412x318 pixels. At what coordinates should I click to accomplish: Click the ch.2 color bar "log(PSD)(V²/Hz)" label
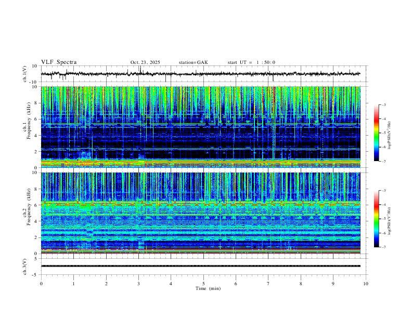(389, 221)
